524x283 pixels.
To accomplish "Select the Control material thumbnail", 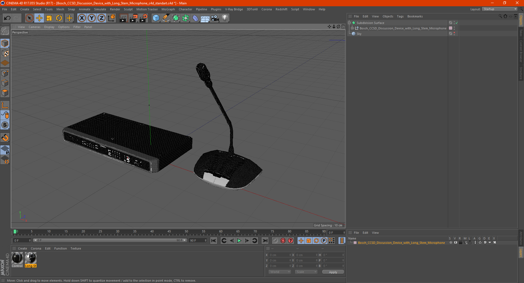I will click(17, 260).
